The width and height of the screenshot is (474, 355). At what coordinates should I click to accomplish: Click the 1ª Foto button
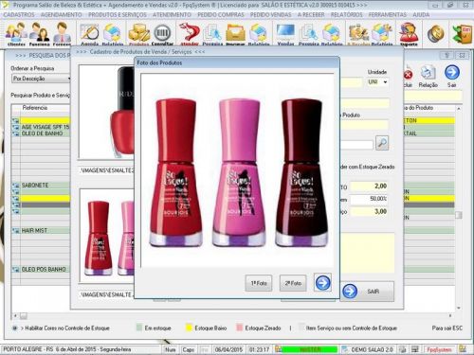[259, 283]
